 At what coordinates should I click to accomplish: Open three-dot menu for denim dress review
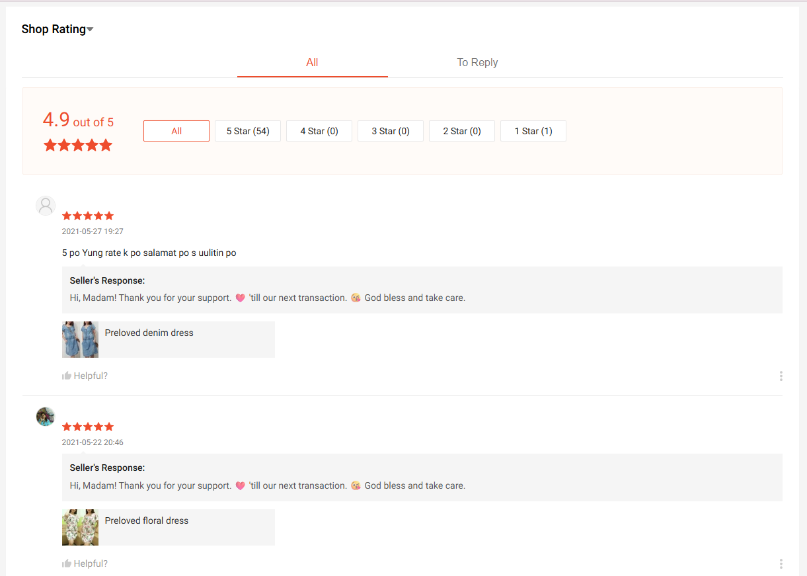[781, 376]
